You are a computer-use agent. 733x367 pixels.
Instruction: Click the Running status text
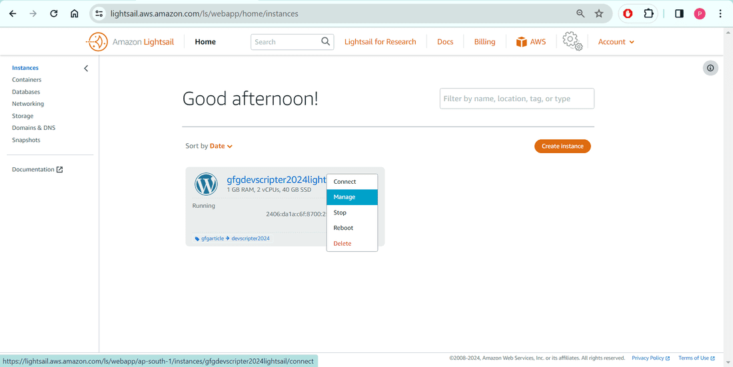point(204,206)
